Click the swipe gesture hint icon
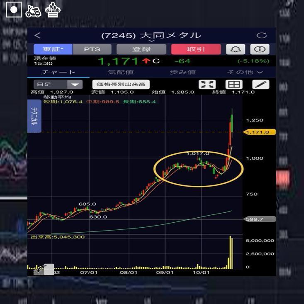This screenshot has height=304, width=304. (44, 269)
